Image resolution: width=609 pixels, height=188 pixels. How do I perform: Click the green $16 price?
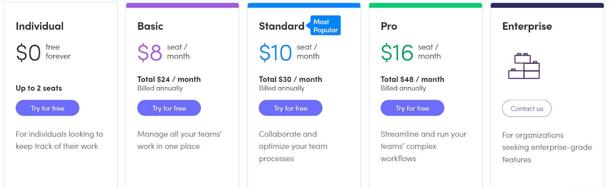point(397,53)
